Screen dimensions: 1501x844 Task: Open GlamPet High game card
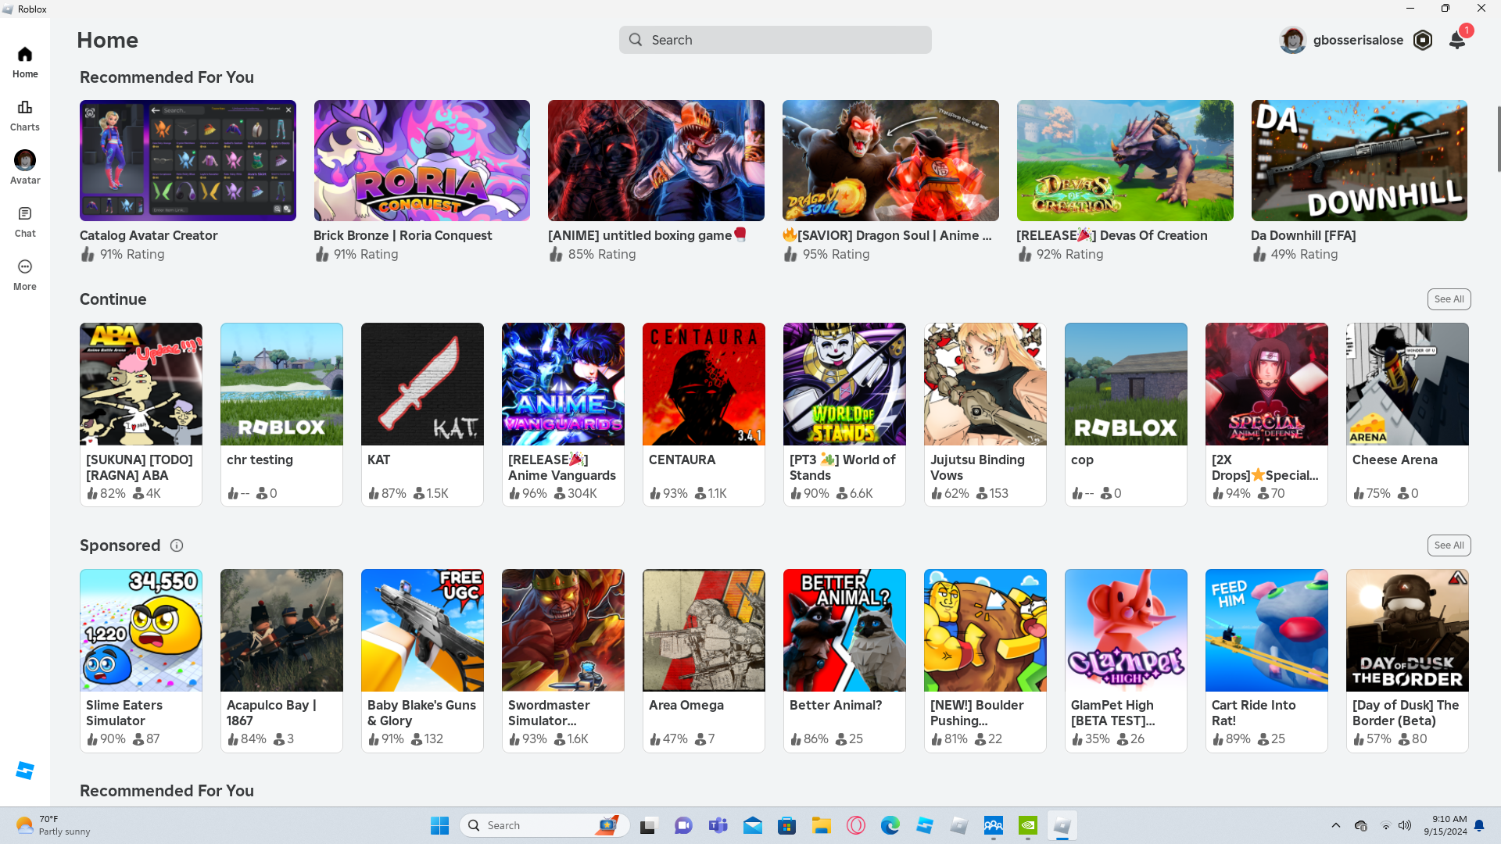pos(1126,660)
